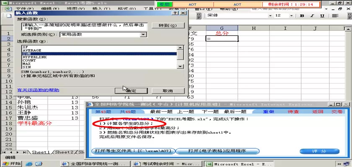Viewport: 352px width, 167px height.
Task: Click the help question-mark button of Insert Function dialog
Action: (x=175, y=13)
